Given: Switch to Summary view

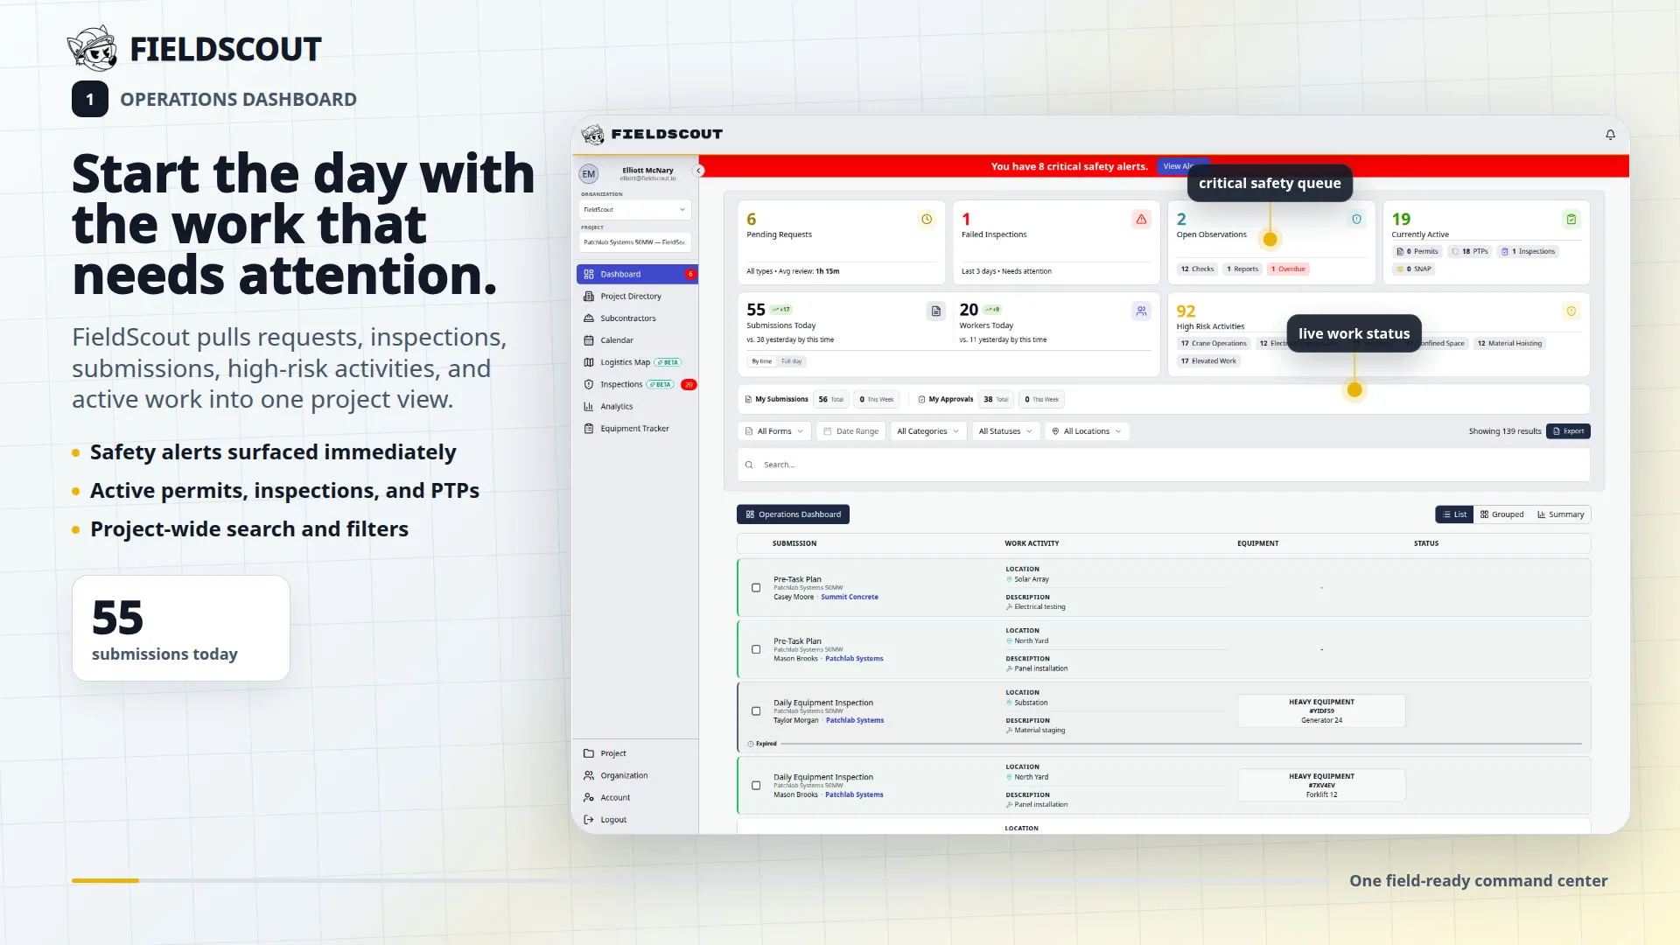Looking at the screenshot, I should click(1560, 514).
